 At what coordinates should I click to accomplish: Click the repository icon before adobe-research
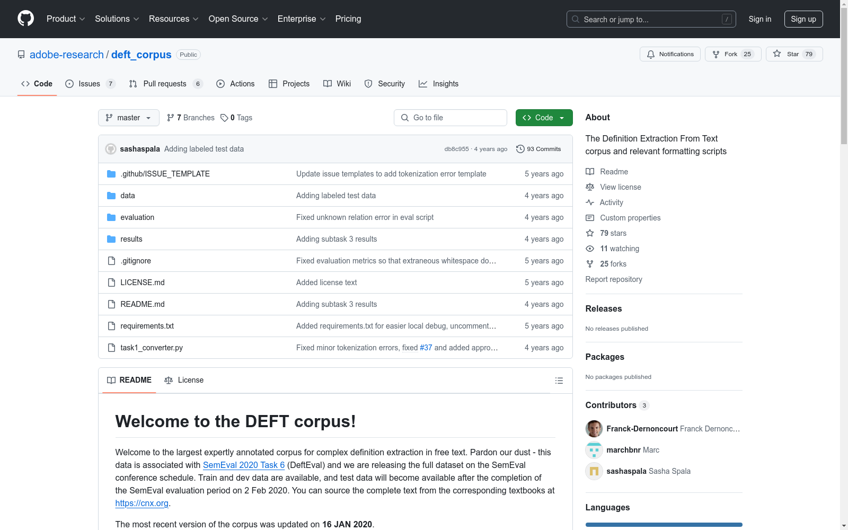click(x=21, y=55)
